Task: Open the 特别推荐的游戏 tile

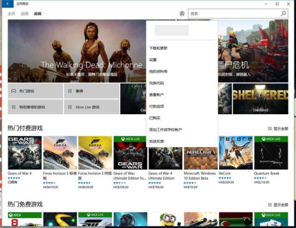Action: pyautogui.click(x=36, y=107)
